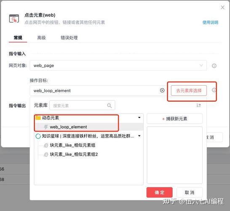This screenshot has height=211, width=230.
Task: Select the 动态元素 folder icon
Action: pyautogui.click(x=38, y=118)
